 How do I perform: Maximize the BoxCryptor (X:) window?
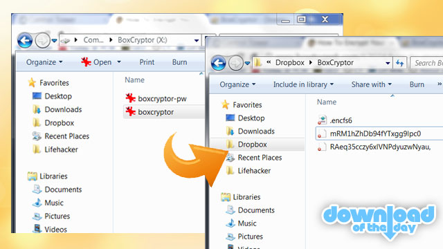coord(302,19)
